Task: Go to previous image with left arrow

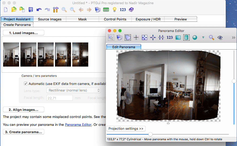Action: (81, 10)
